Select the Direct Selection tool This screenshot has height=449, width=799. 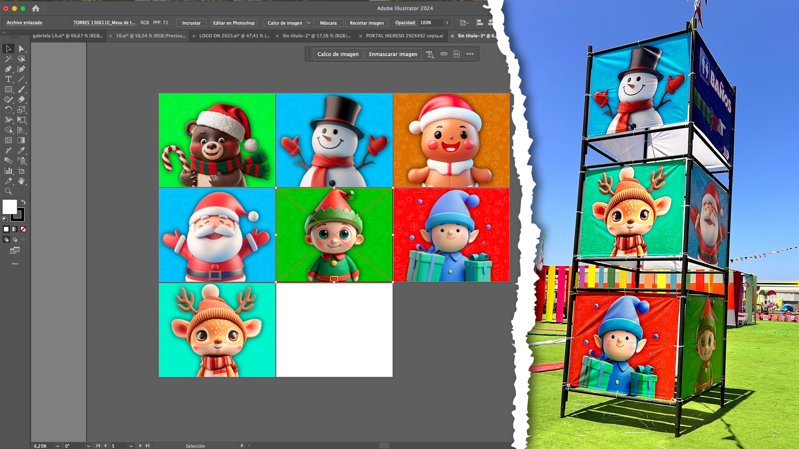click(22, 49)
